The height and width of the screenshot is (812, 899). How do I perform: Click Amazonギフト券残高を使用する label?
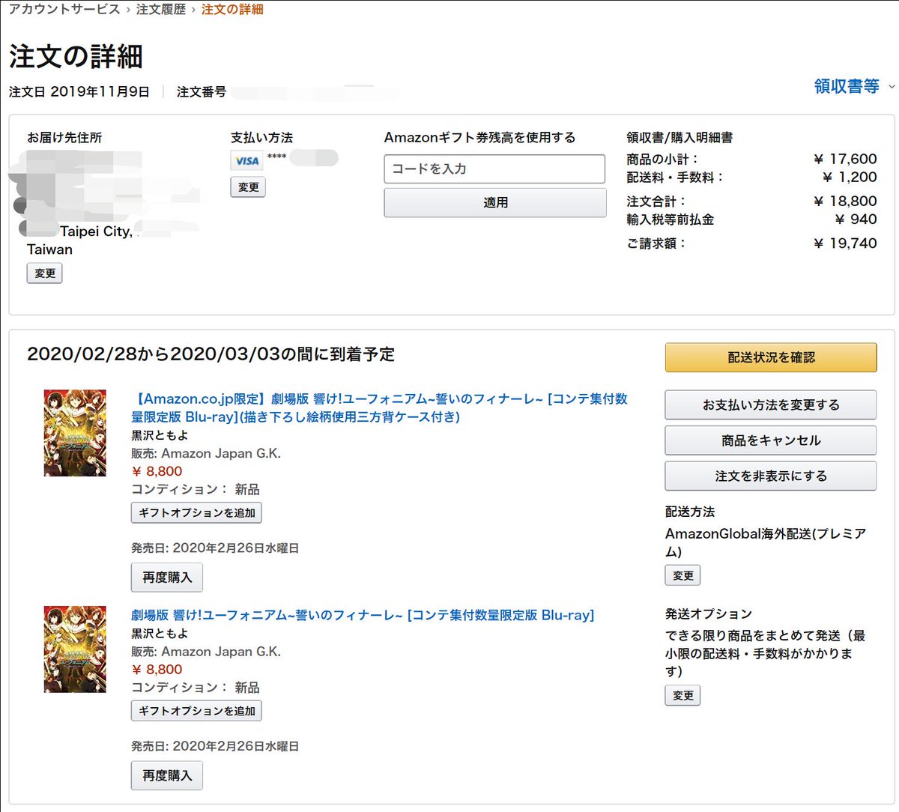tap(479, 137)
